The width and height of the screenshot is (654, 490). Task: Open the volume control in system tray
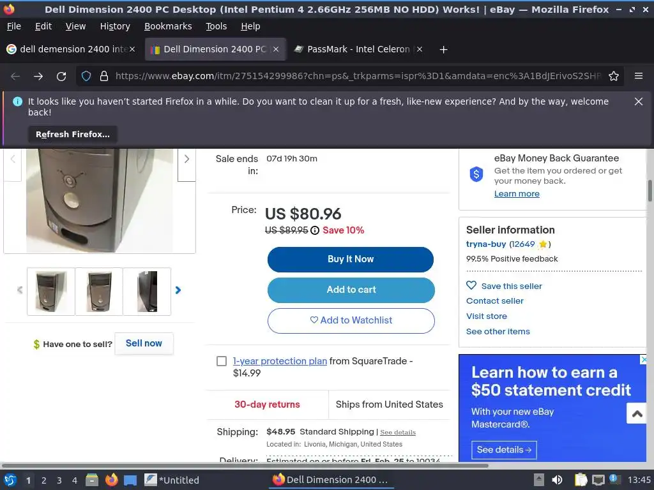point(557,480)
